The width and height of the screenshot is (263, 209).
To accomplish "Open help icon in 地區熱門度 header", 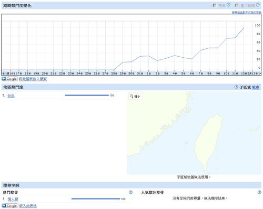I will coord(236,87).
